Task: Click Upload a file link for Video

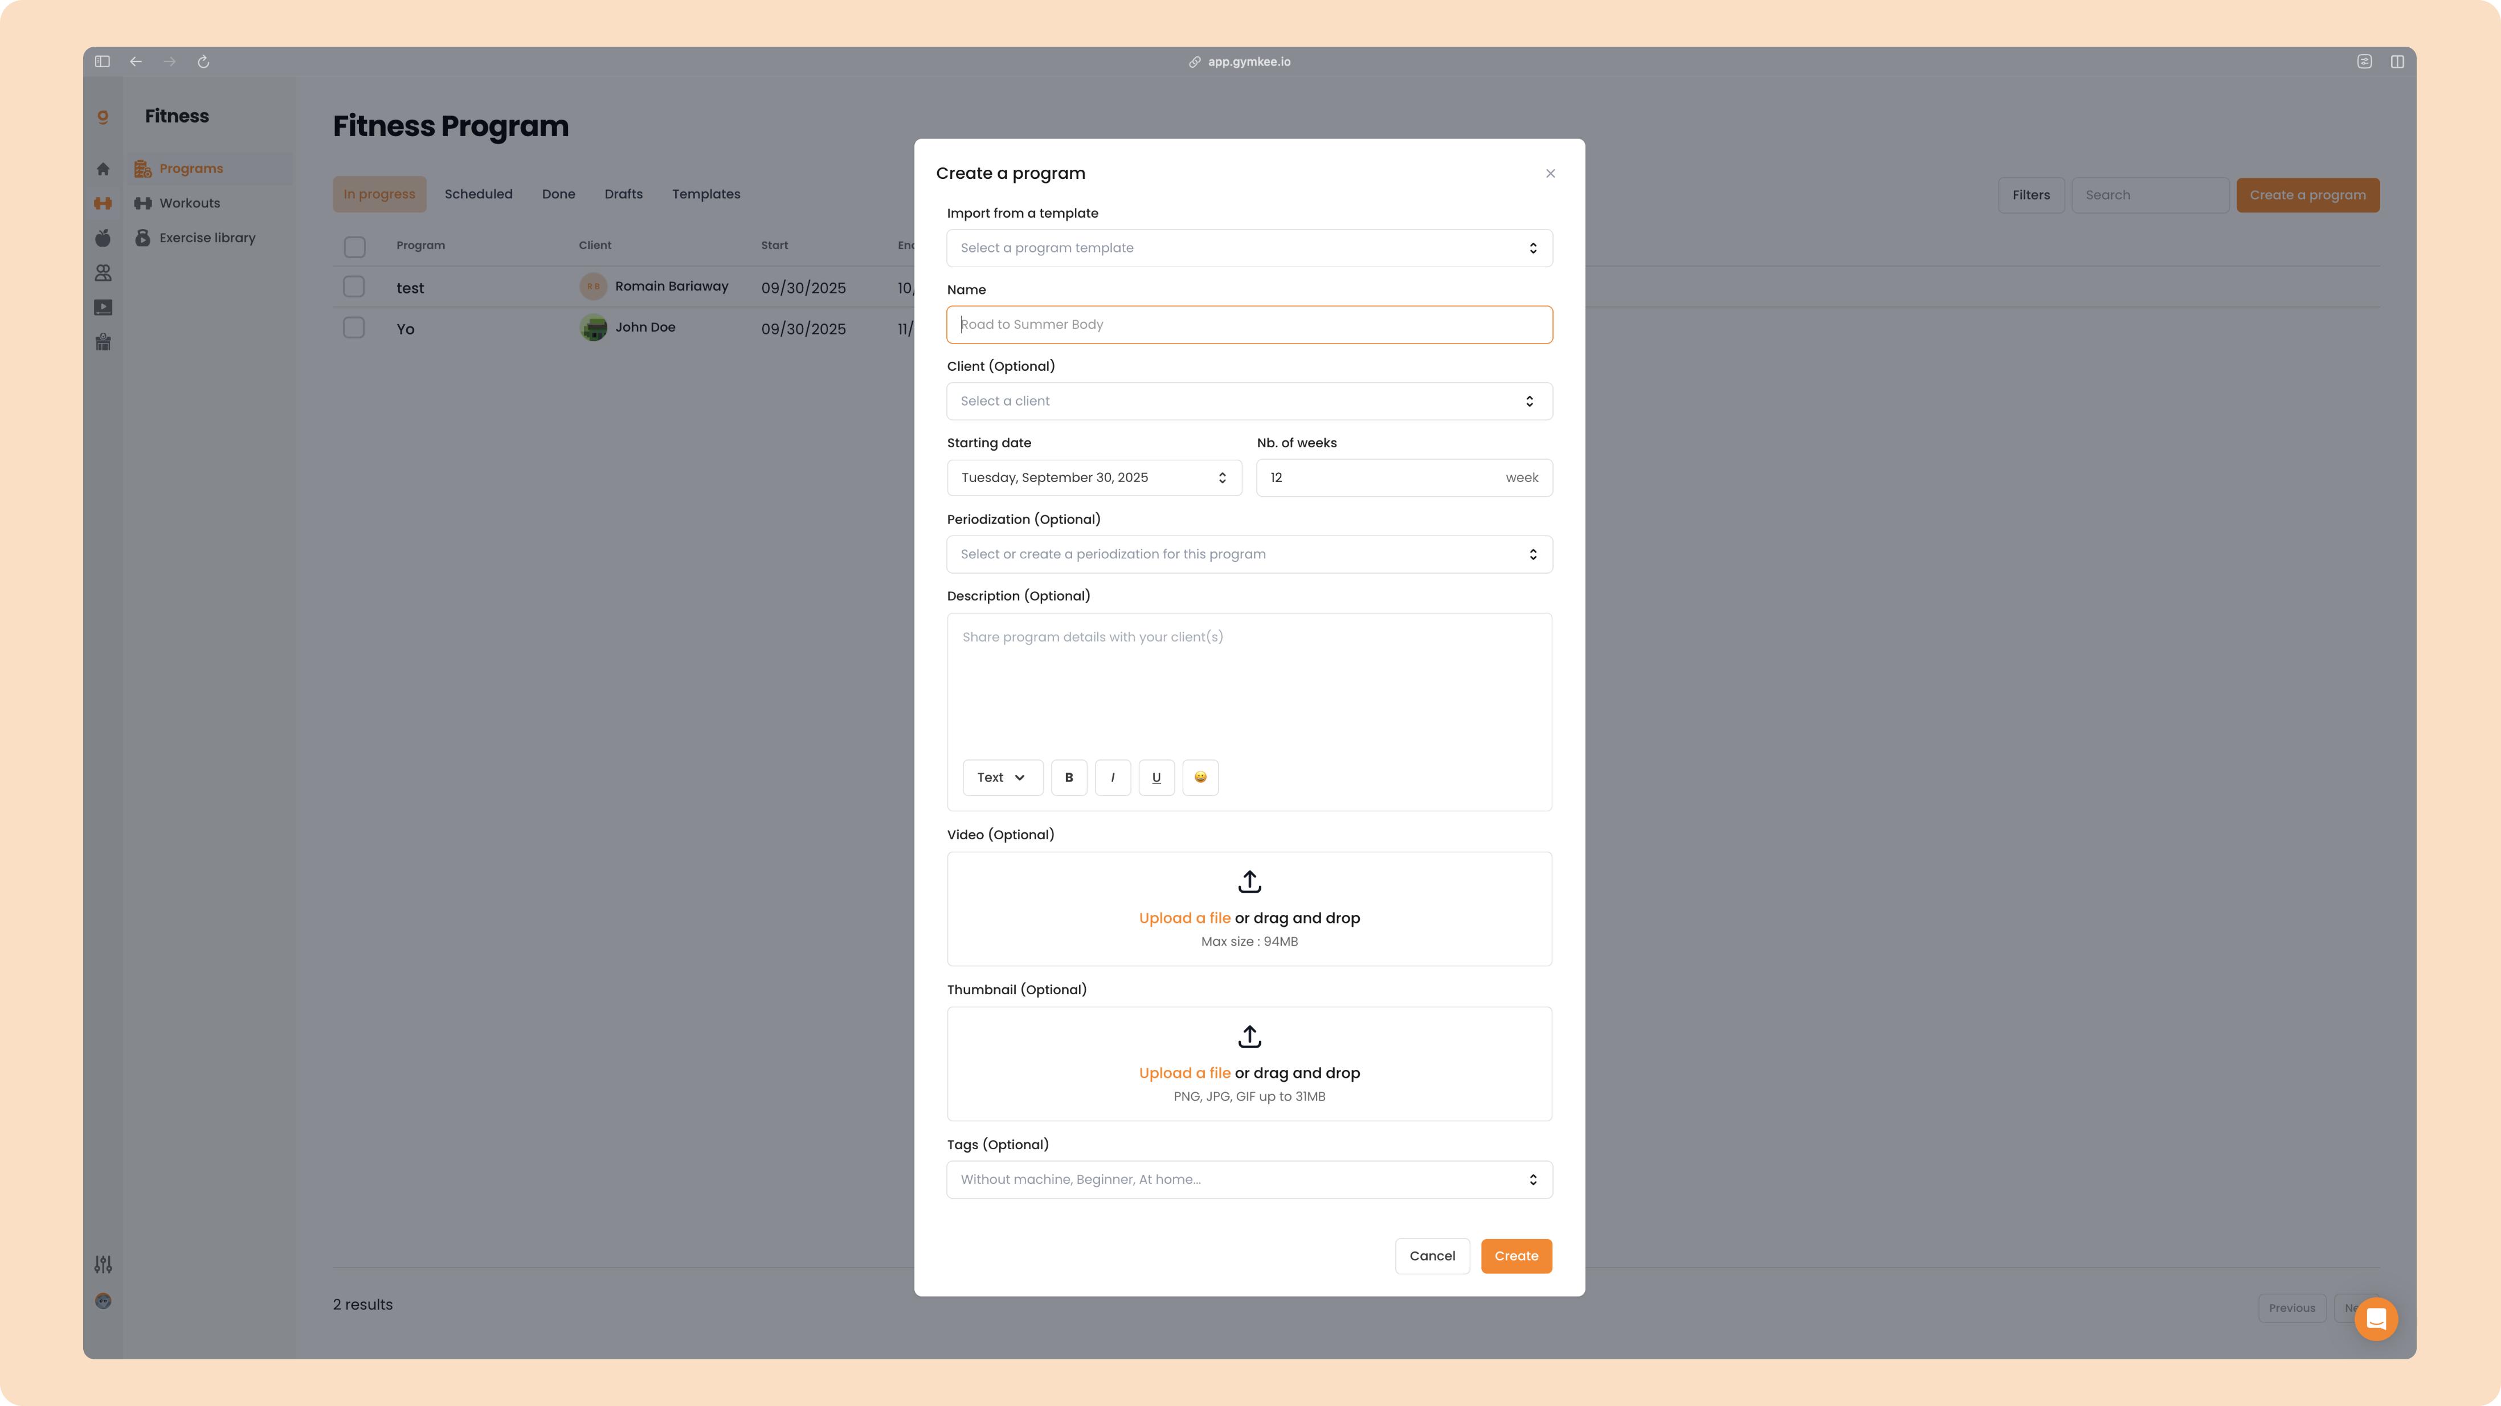Action: click(x=1184, y=918)
